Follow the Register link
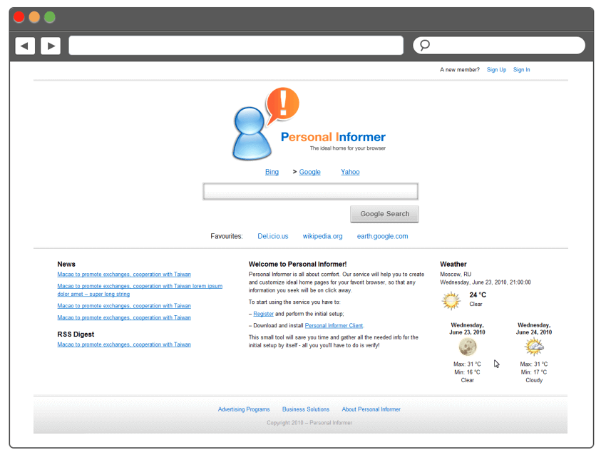Screen dimensions: 606x455 click(263, 314)
